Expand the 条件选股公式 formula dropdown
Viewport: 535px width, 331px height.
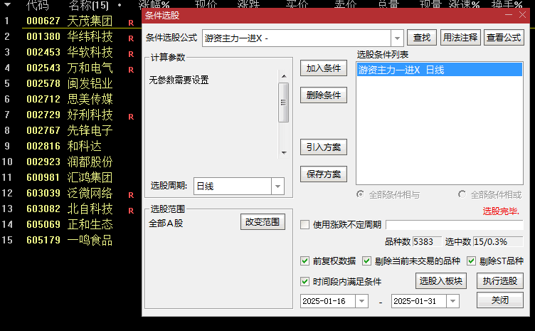pyautogui.click(x=397, y=38)
